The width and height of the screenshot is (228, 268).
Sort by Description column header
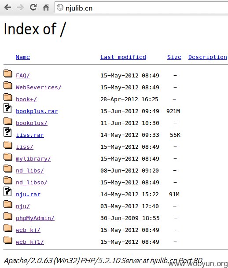(x=208, y=57)
